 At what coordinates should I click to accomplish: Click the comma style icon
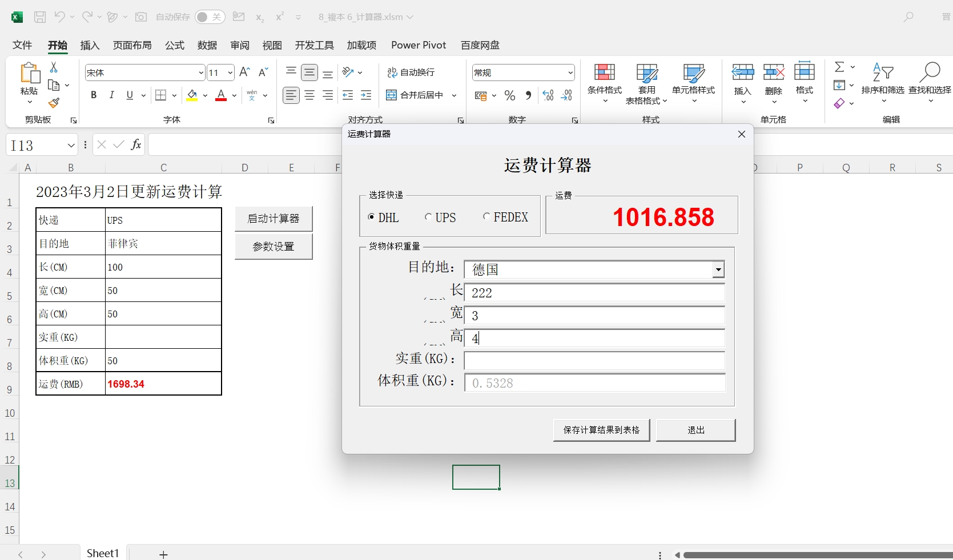[529, 95]
